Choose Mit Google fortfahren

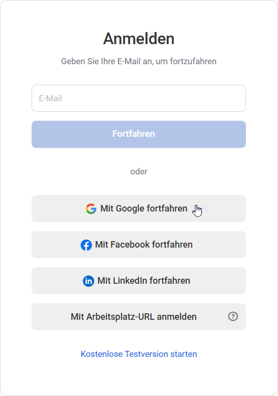[138, 209]
